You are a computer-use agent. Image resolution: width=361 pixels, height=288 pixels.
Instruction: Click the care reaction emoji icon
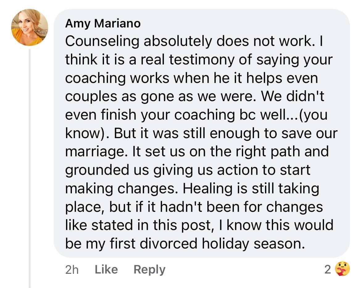pyautogui.click(x=342, y=269)
